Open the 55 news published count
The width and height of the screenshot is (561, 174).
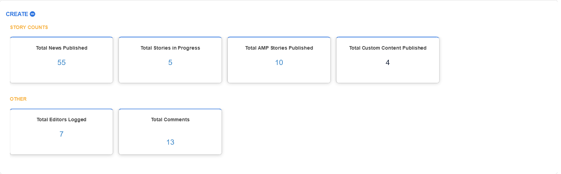pos(62,63)
